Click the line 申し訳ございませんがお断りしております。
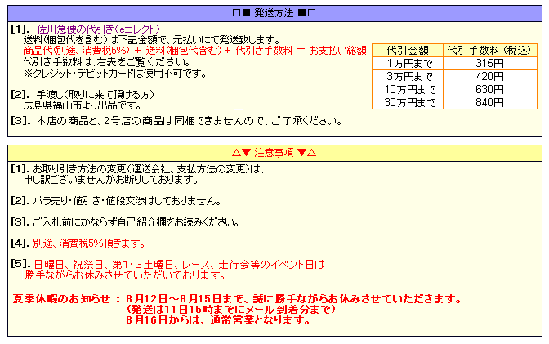This screenshot has height=344, width=549. 111,180
